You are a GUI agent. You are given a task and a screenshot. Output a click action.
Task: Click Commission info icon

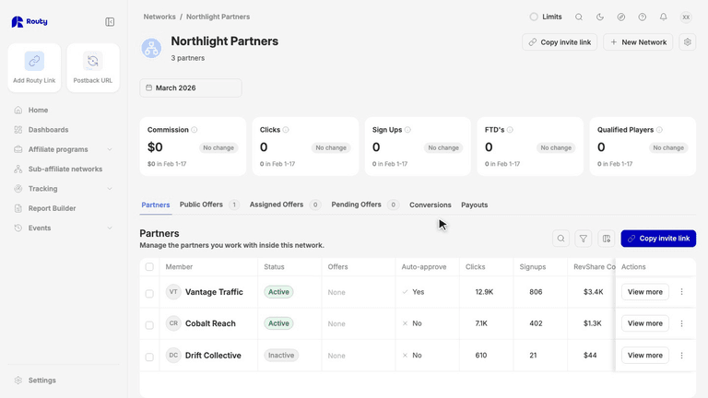tap(195, 130)
